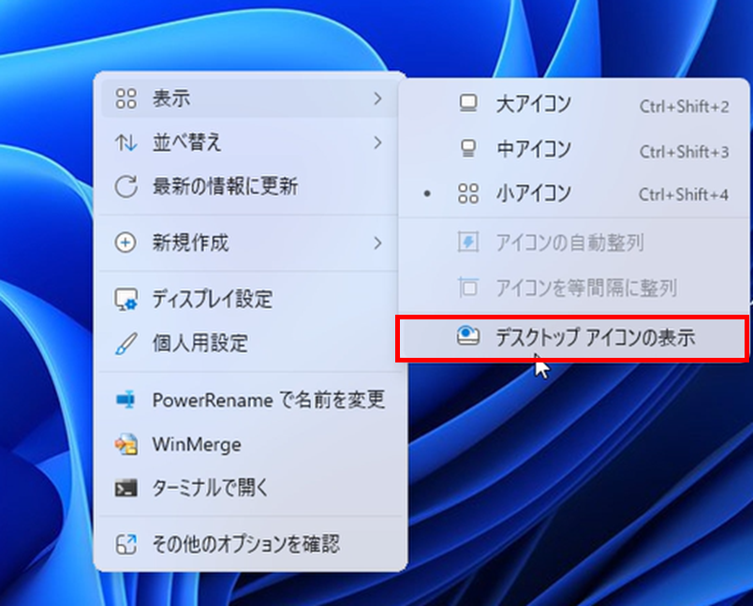Open ディスプレイ設定
This screenshot has height=606, width=753.
pyautogui.click(x=249, y=299)
